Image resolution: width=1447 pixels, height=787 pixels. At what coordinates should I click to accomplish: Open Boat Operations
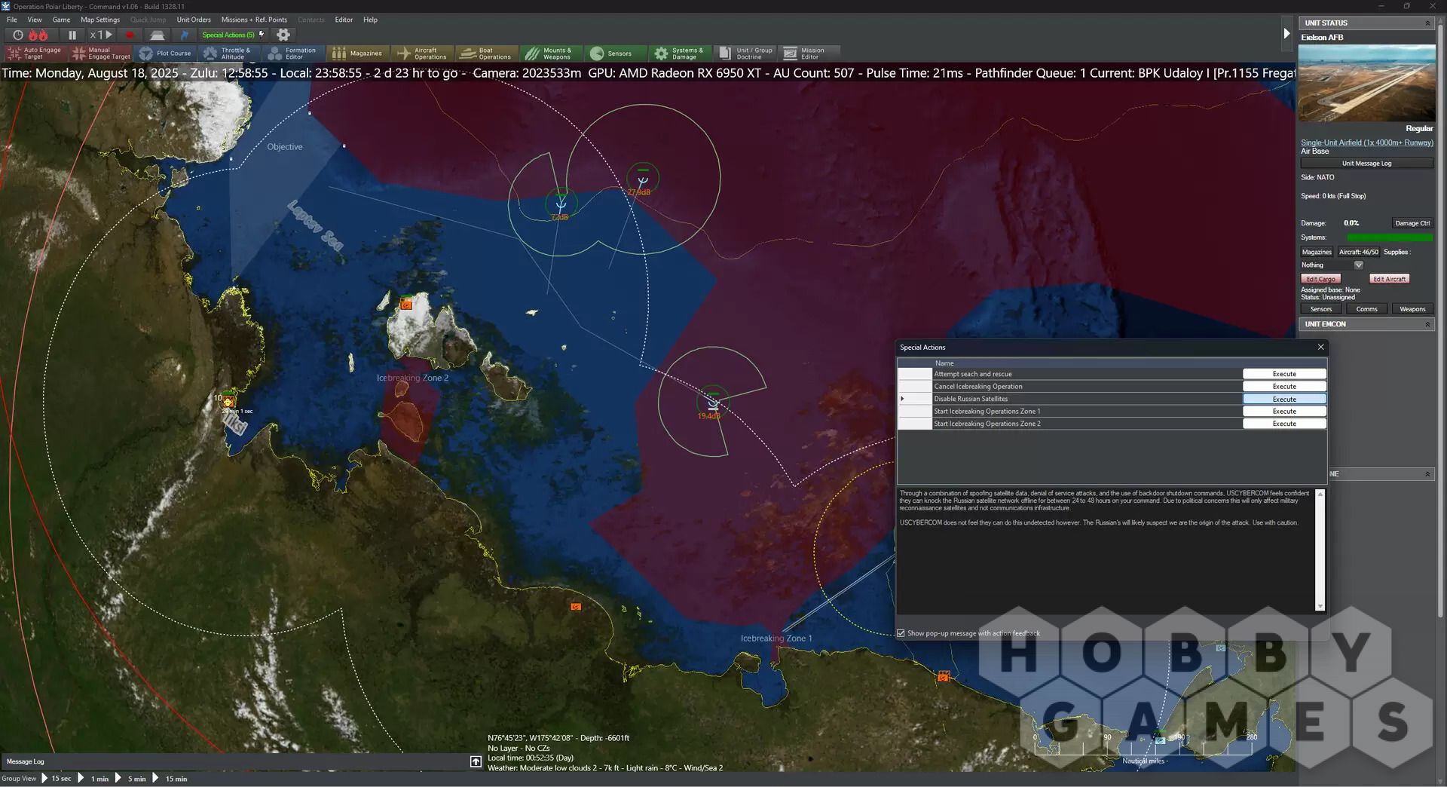487,54
